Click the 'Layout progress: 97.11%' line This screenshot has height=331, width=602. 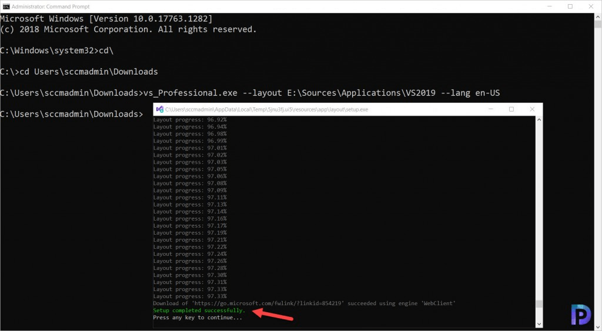[x=190, y=198]
